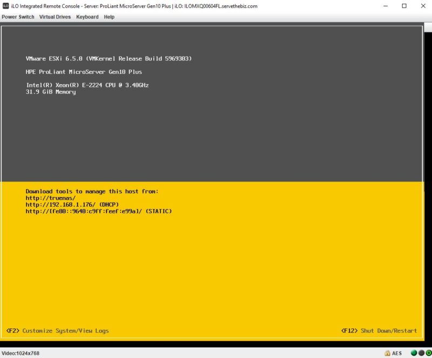Click the 31.9 GiB Memory text
The height and width of the screenshot is (358, 432).
[51, 92]
